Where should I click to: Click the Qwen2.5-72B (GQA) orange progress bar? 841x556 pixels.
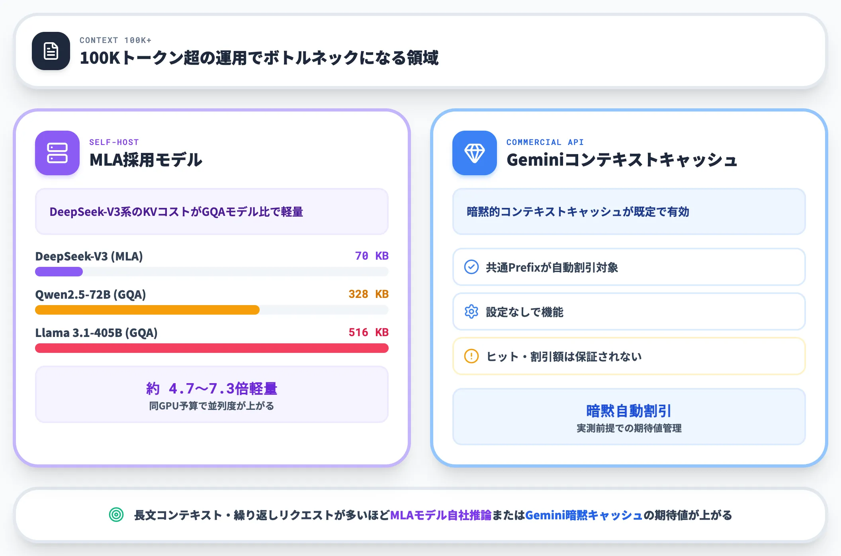147,310
